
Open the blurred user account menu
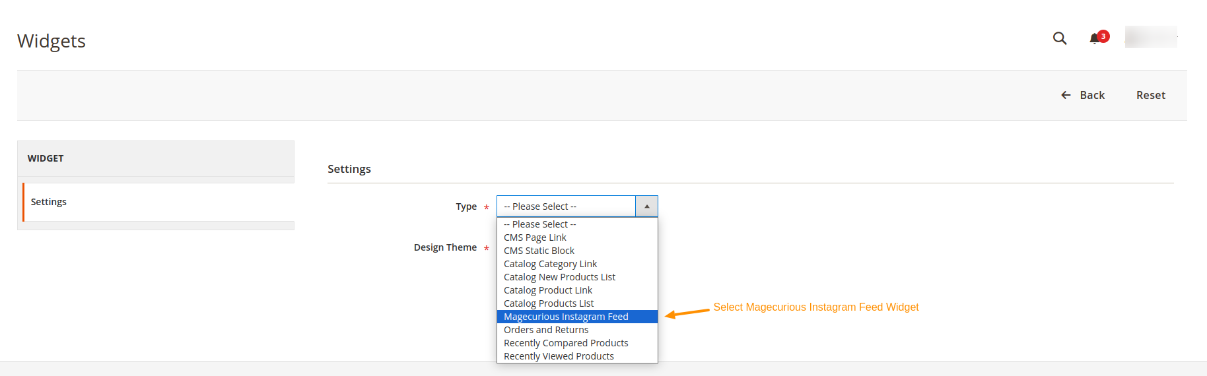point(1151,37)
